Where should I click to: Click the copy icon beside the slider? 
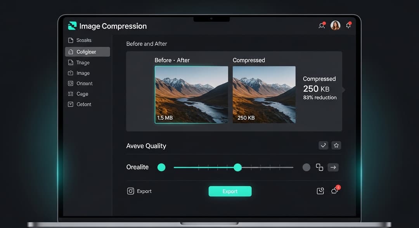click(x=320, y=167)
